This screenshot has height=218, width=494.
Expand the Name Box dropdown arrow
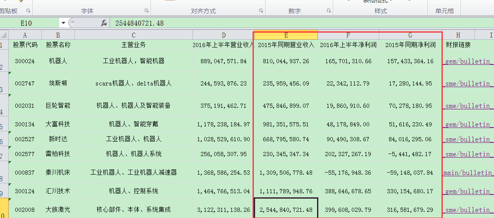[63, 23]
